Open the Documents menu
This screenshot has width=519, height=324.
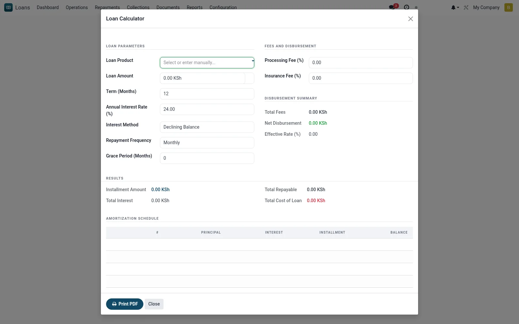pos(168,7)
